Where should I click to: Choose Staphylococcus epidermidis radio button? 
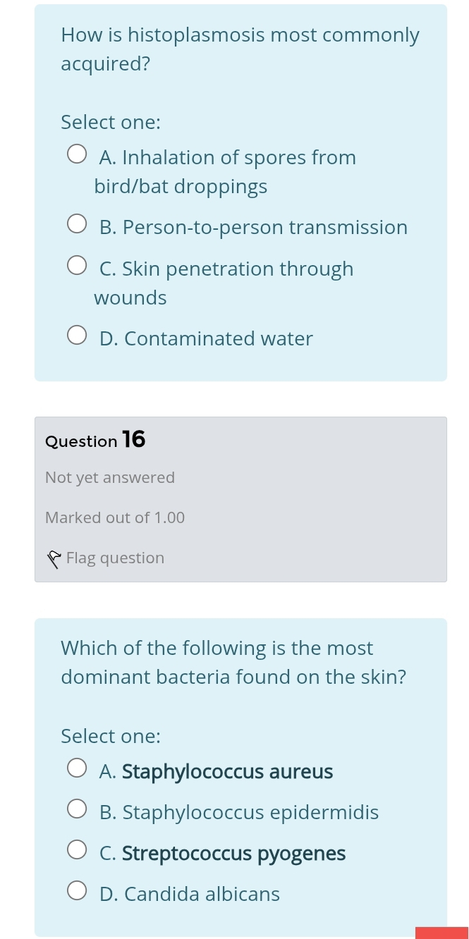(77, 810)
